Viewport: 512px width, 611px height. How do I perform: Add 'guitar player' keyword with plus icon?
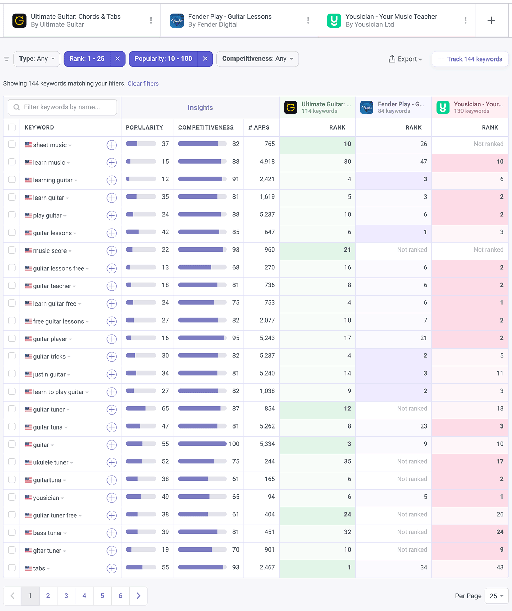tap(112, 339)
